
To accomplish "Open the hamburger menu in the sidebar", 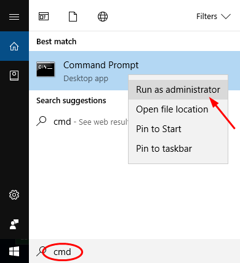I will [14, 17].
